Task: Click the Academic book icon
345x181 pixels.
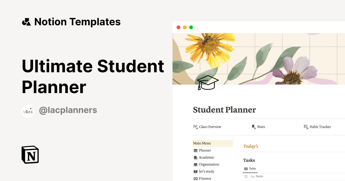Action: 195,157
